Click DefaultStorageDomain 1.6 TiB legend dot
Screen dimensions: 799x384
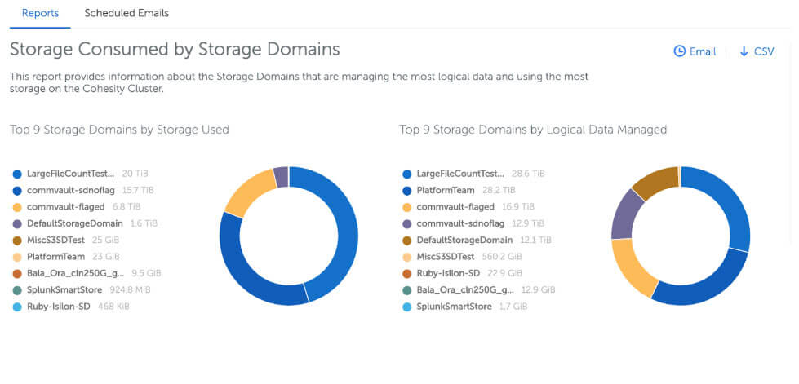[x=17, y=223]
